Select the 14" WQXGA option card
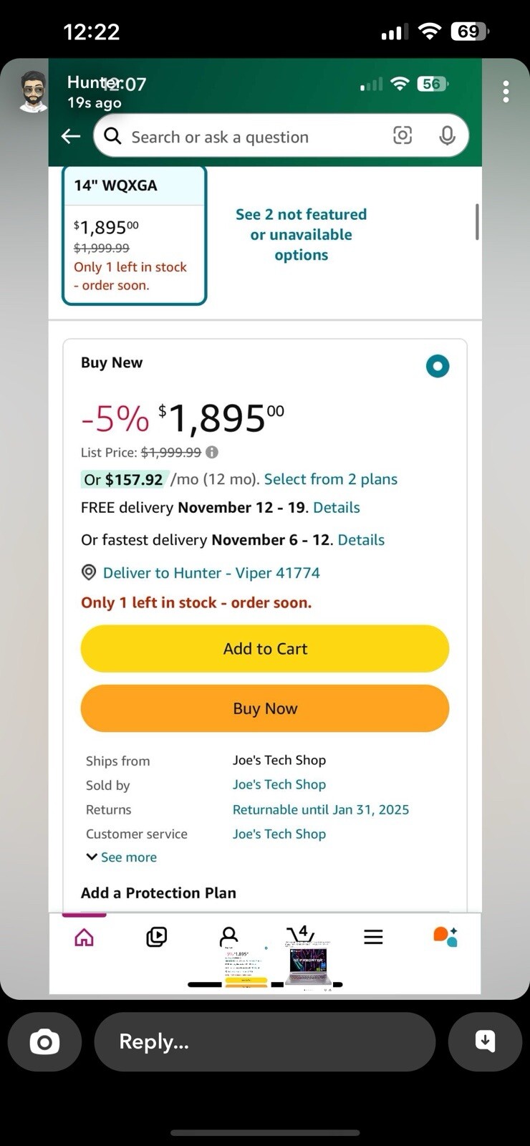 pyautogui.click(x=135, y=235)
